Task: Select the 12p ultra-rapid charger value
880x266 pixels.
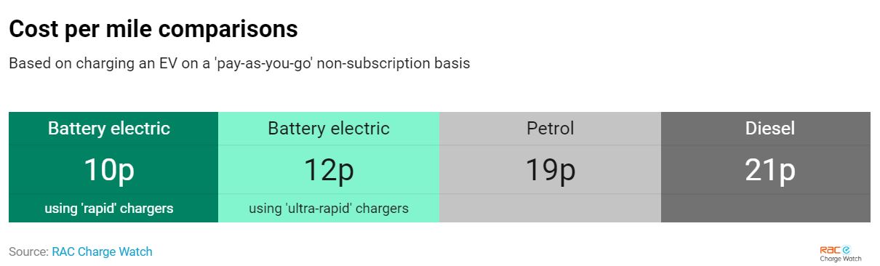Action: click(x=329, y=170)
